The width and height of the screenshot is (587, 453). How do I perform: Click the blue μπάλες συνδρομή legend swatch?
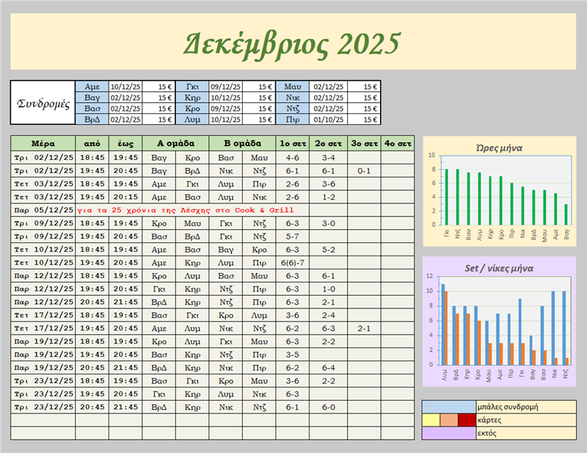point(448,407)
